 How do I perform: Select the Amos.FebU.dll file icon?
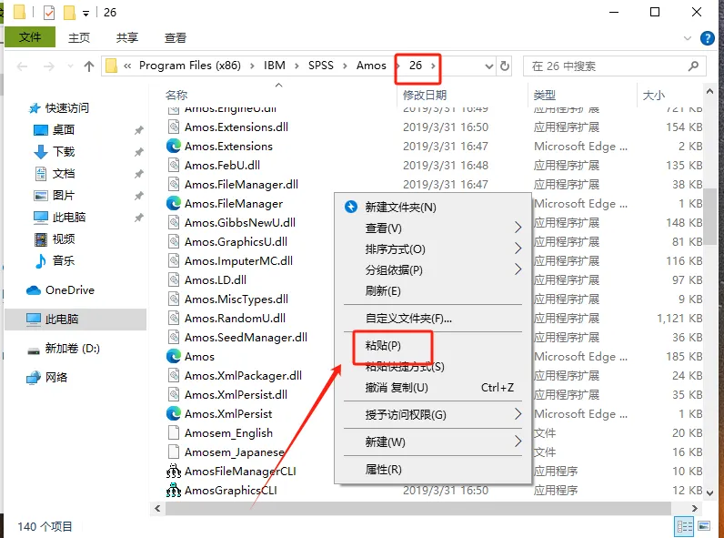(x=174, y=165)
